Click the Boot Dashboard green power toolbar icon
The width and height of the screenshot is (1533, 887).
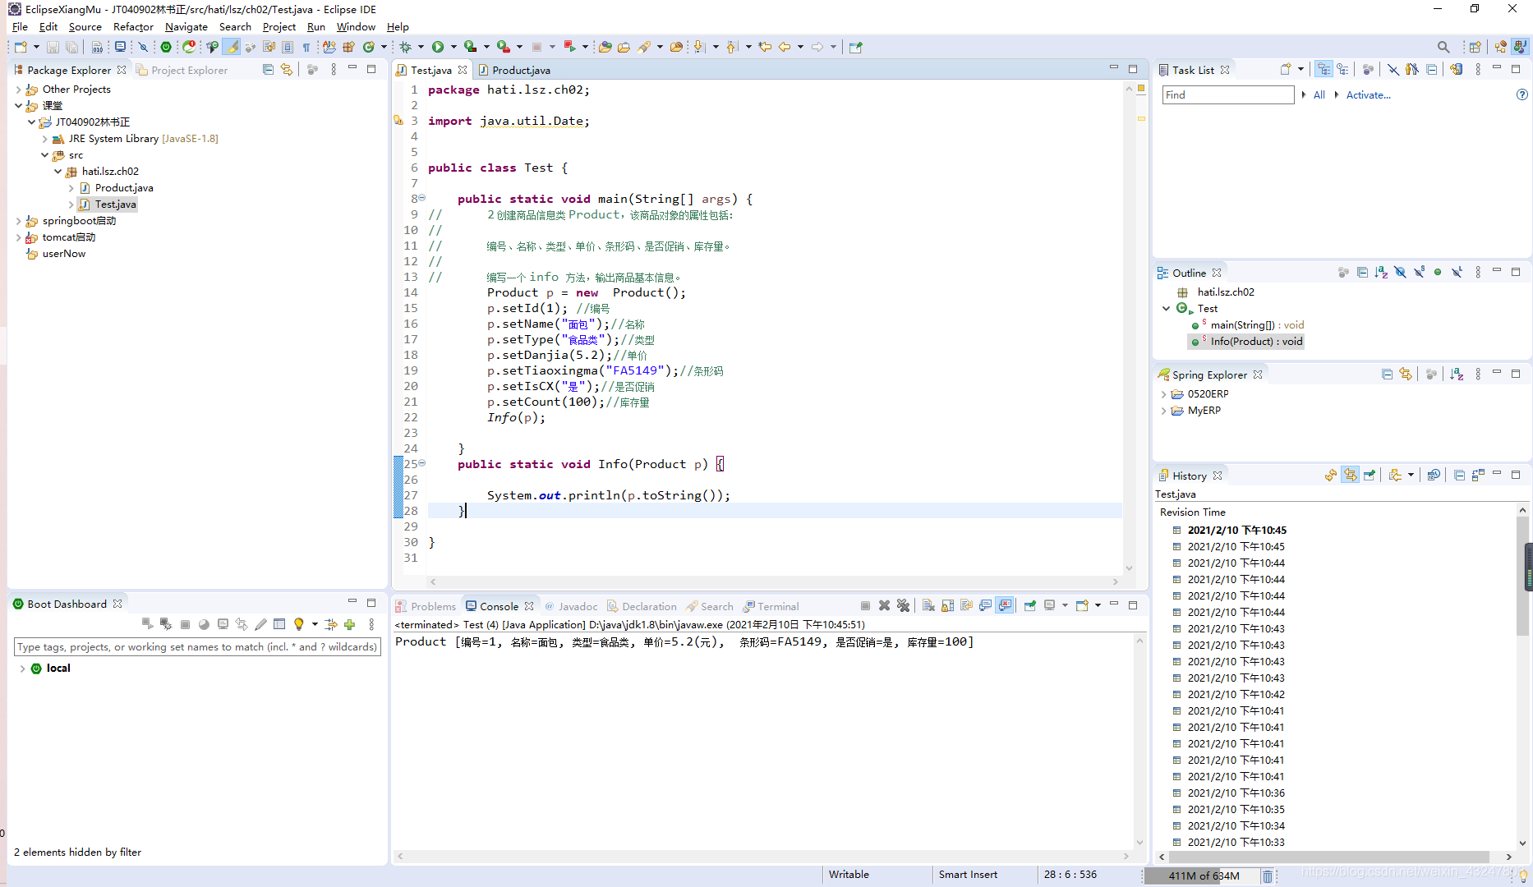[x=166, y=47]
